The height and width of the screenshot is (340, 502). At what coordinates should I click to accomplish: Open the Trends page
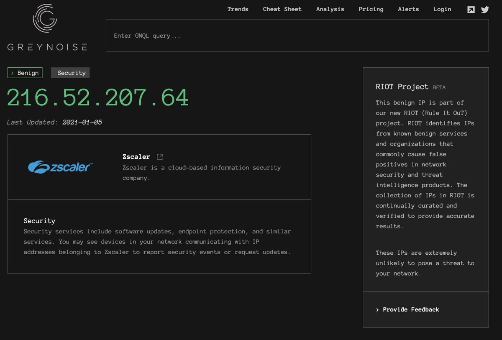[238, 9]
